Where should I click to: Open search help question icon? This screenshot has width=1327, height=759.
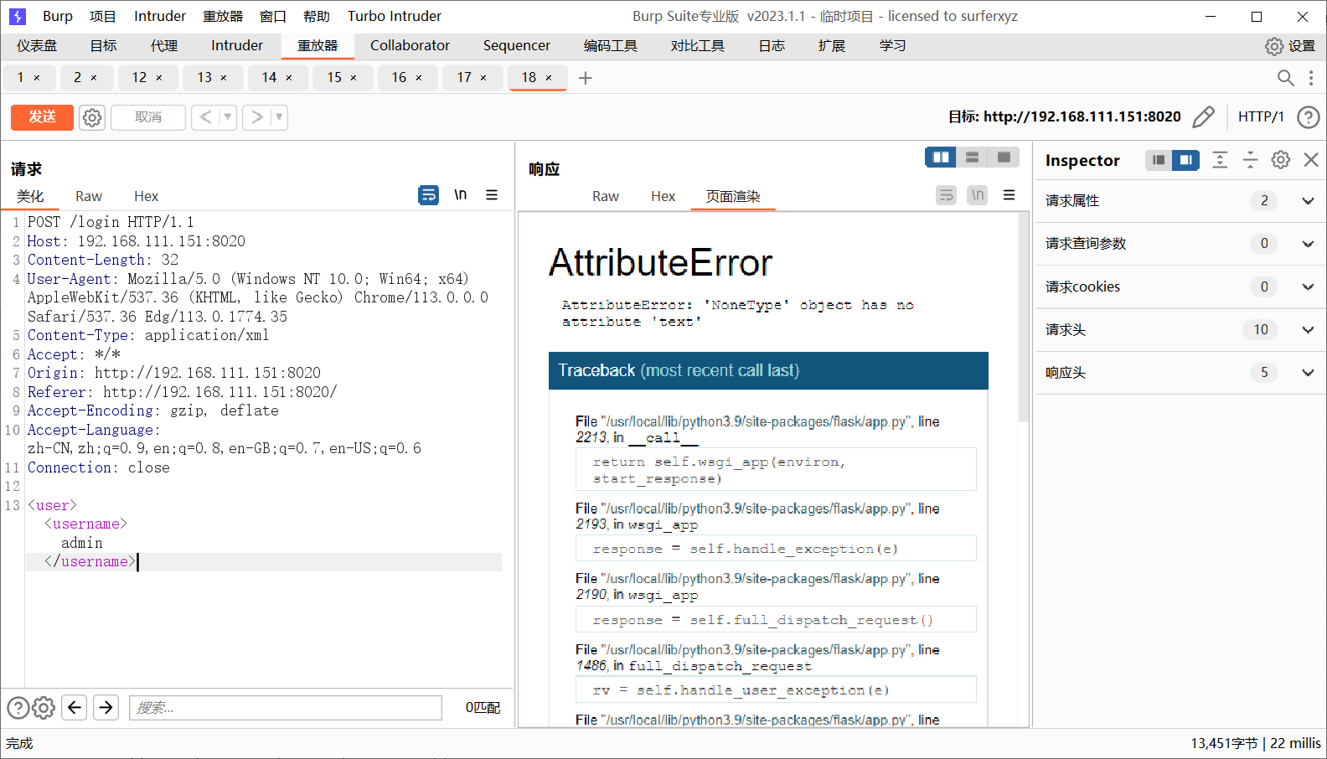[18, 708]
